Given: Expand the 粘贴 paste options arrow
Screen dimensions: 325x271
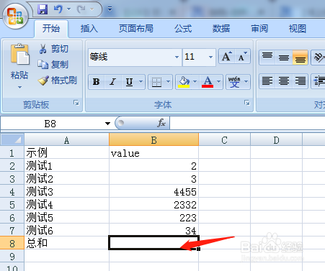Looking at the screenshot, I should (x=19, y=88).
